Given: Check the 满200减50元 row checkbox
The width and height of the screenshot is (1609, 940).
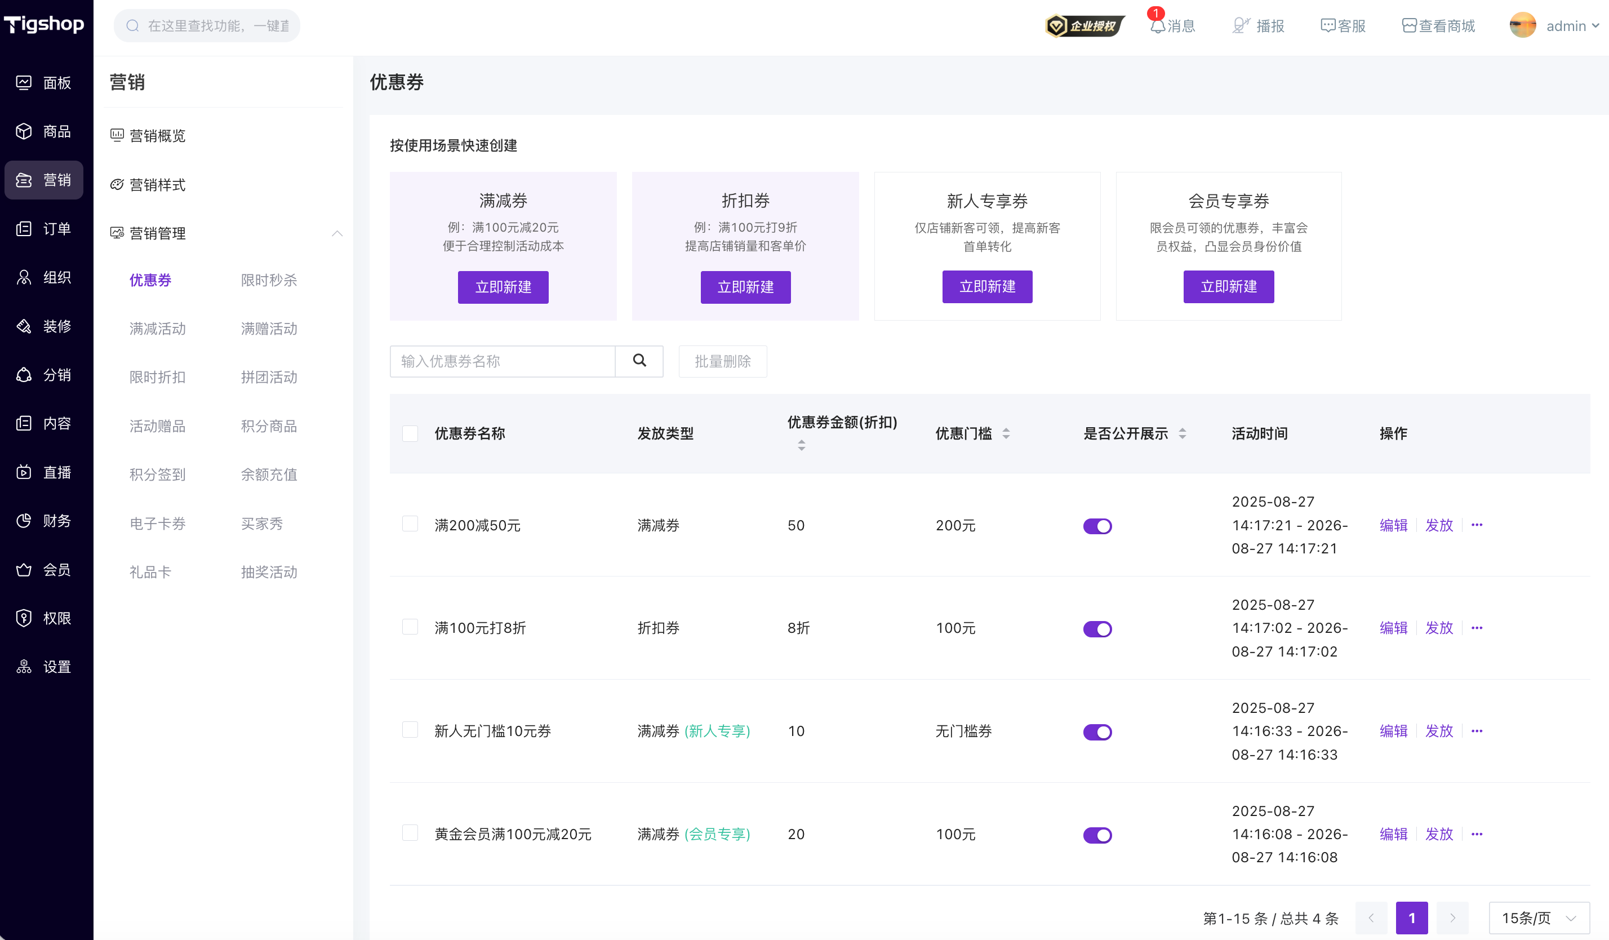Looking at the screenshot, I should coord(410,524).
